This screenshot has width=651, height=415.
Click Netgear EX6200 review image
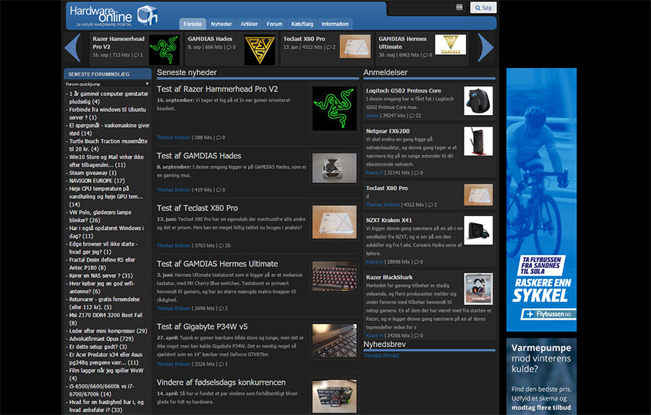click(478, 141)
